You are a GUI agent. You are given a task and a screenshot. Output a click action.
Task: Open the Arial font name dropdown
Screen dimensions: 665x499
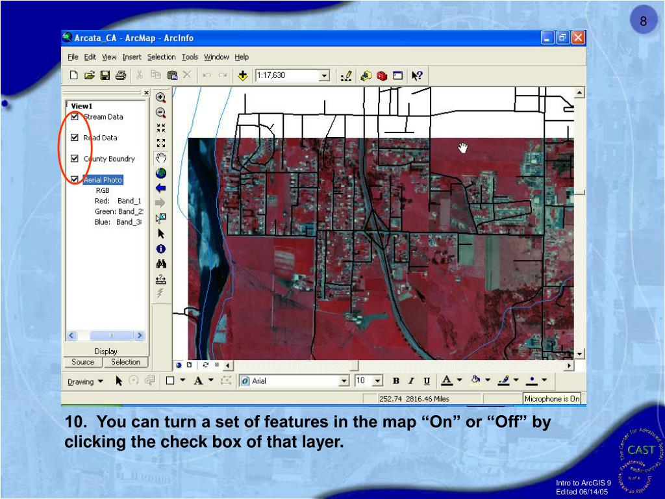(x=344, y=381)
